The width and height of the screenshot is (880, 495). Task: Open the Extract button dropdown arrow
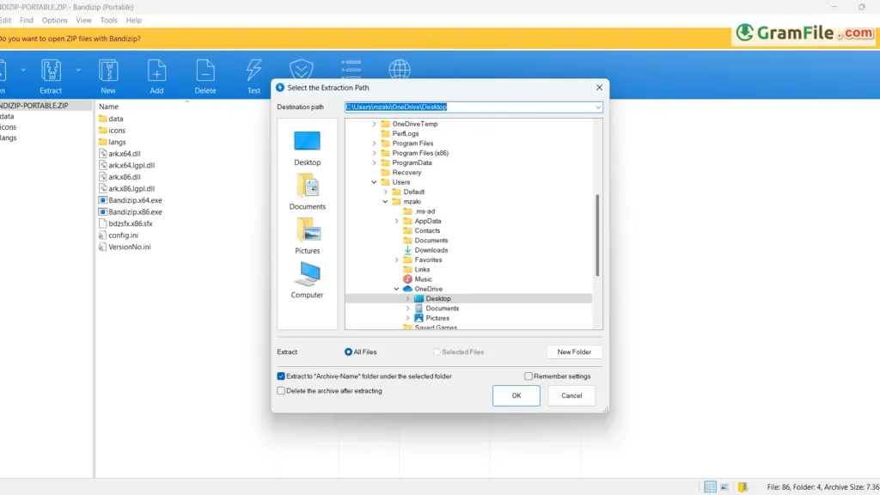point(78,70)
